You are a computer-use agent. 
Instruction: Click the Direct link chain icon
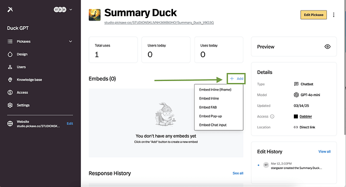(296, 127)
